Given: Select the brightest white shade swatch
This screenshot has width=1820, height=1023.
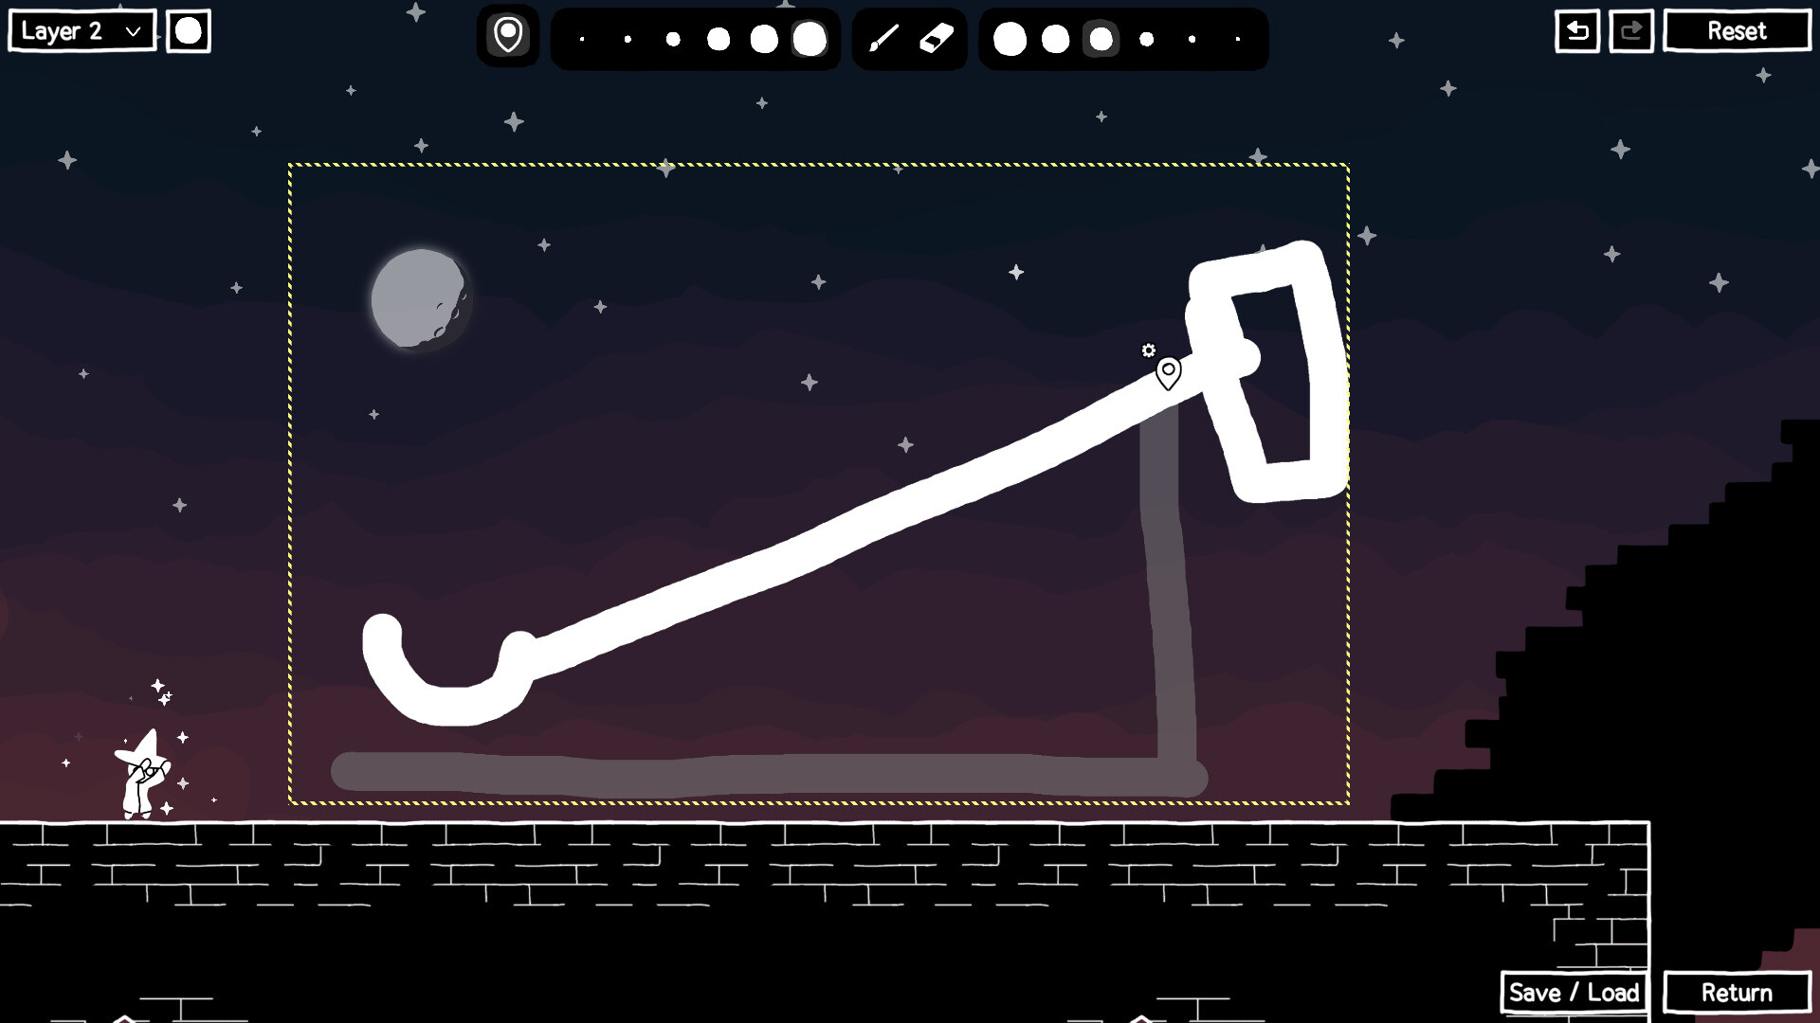Looking at the screenshot, I should [x=1010, y=40].
